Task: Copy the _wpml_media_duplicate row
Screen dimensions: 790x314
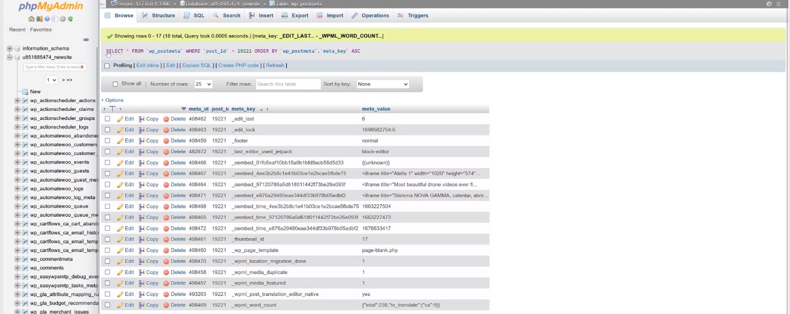Action: click(x=148, y=272)
